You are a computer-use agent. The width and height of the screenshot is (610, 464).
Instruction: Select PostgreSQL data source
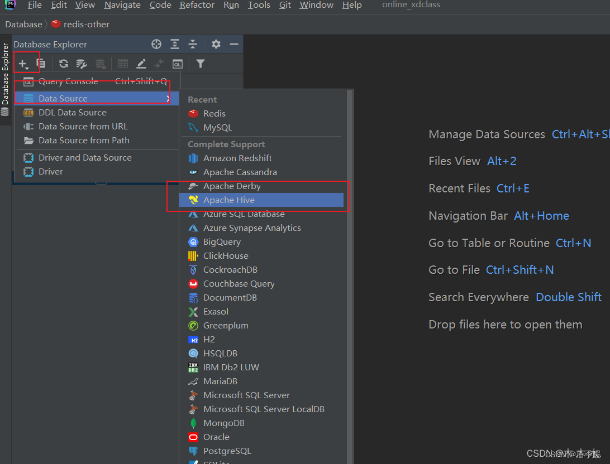click(261, 451)
